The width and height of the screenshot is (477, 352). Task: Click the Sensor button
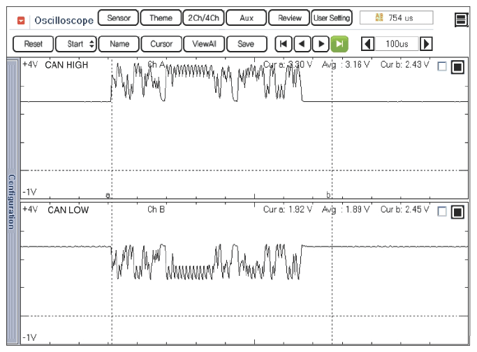[118, 18]
